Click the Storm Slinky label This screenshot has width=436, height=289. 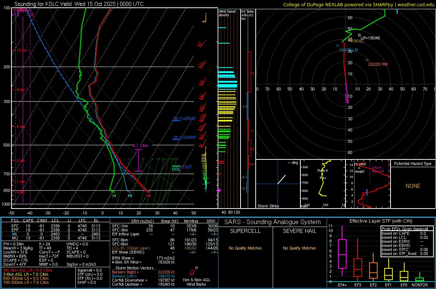pyautogui.click(x=268, y=206)
